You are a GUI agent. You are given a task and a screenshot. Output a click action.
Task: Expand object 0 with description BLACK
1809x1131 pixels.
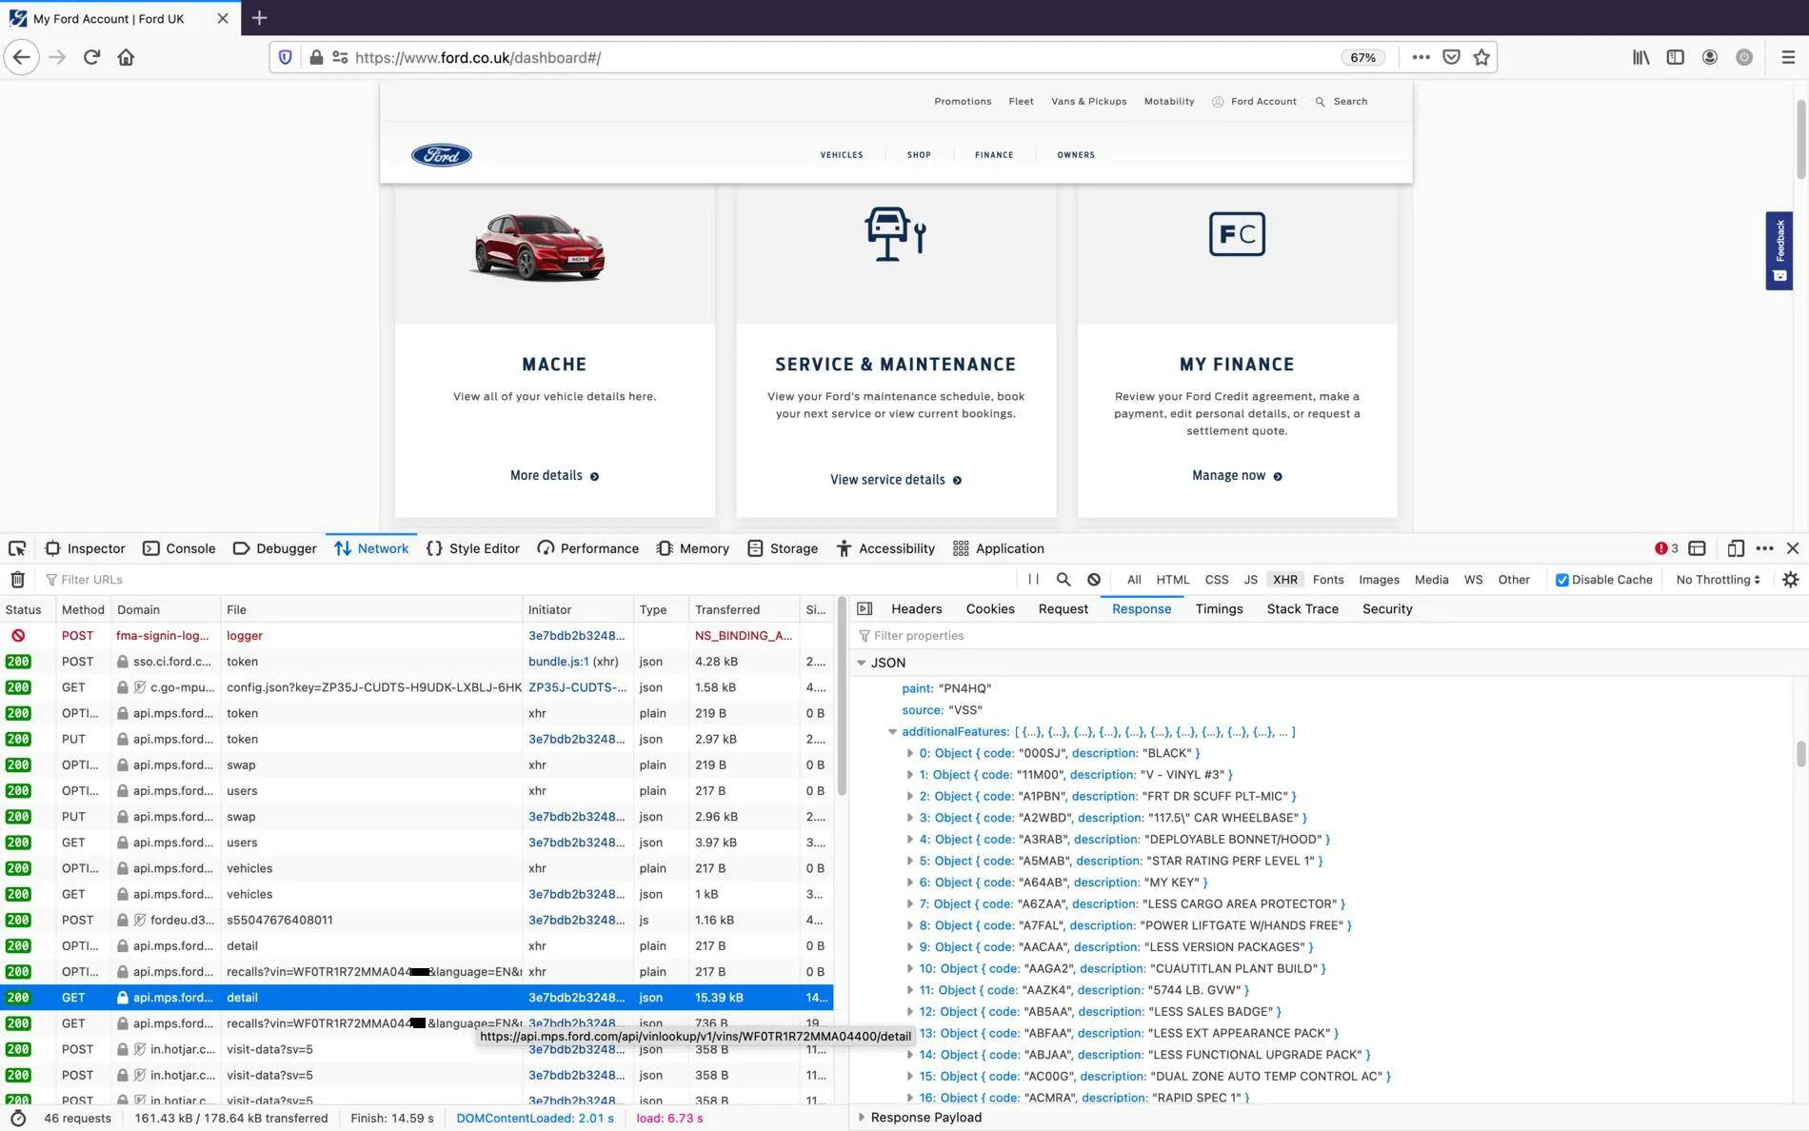coord(909,753)
